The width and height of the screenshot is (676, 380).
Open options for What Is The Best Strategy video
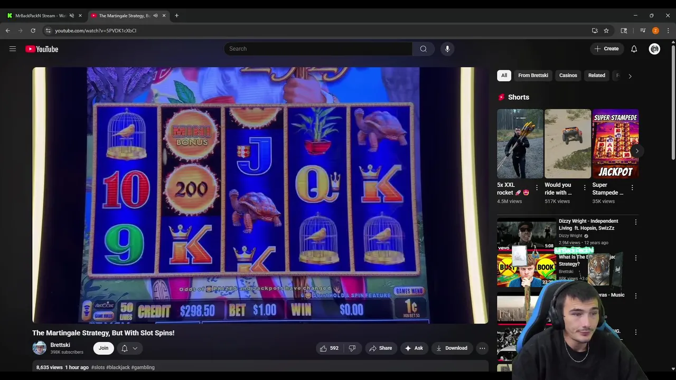tap(636, 258)
